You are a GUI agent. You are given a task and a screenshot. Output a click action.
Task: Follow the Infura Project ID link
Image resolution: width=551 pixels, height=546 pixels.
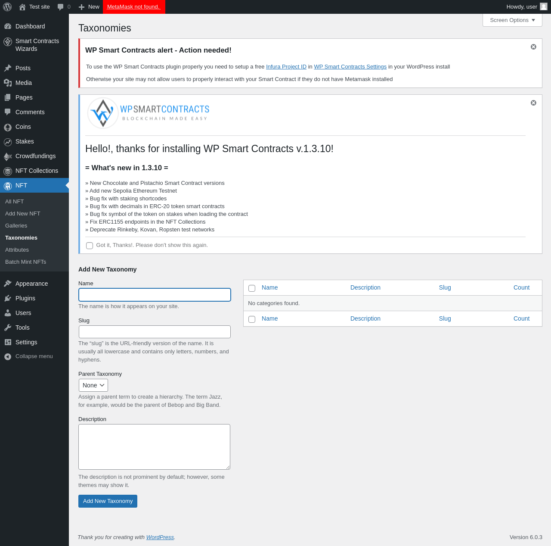(x=286, y=67)
